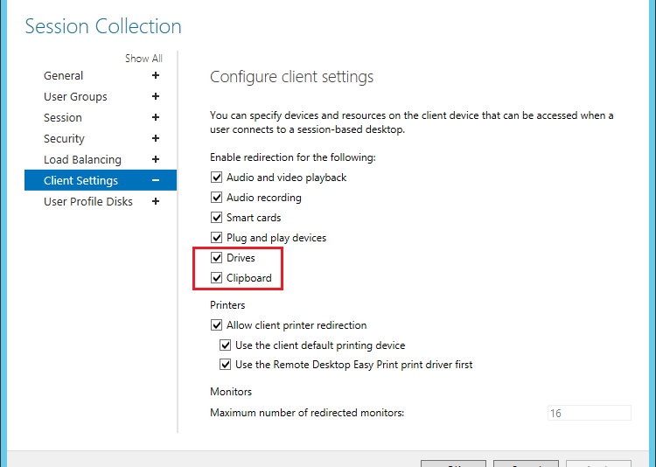Disable Audio recording redirection checkbox

[217, 198]
